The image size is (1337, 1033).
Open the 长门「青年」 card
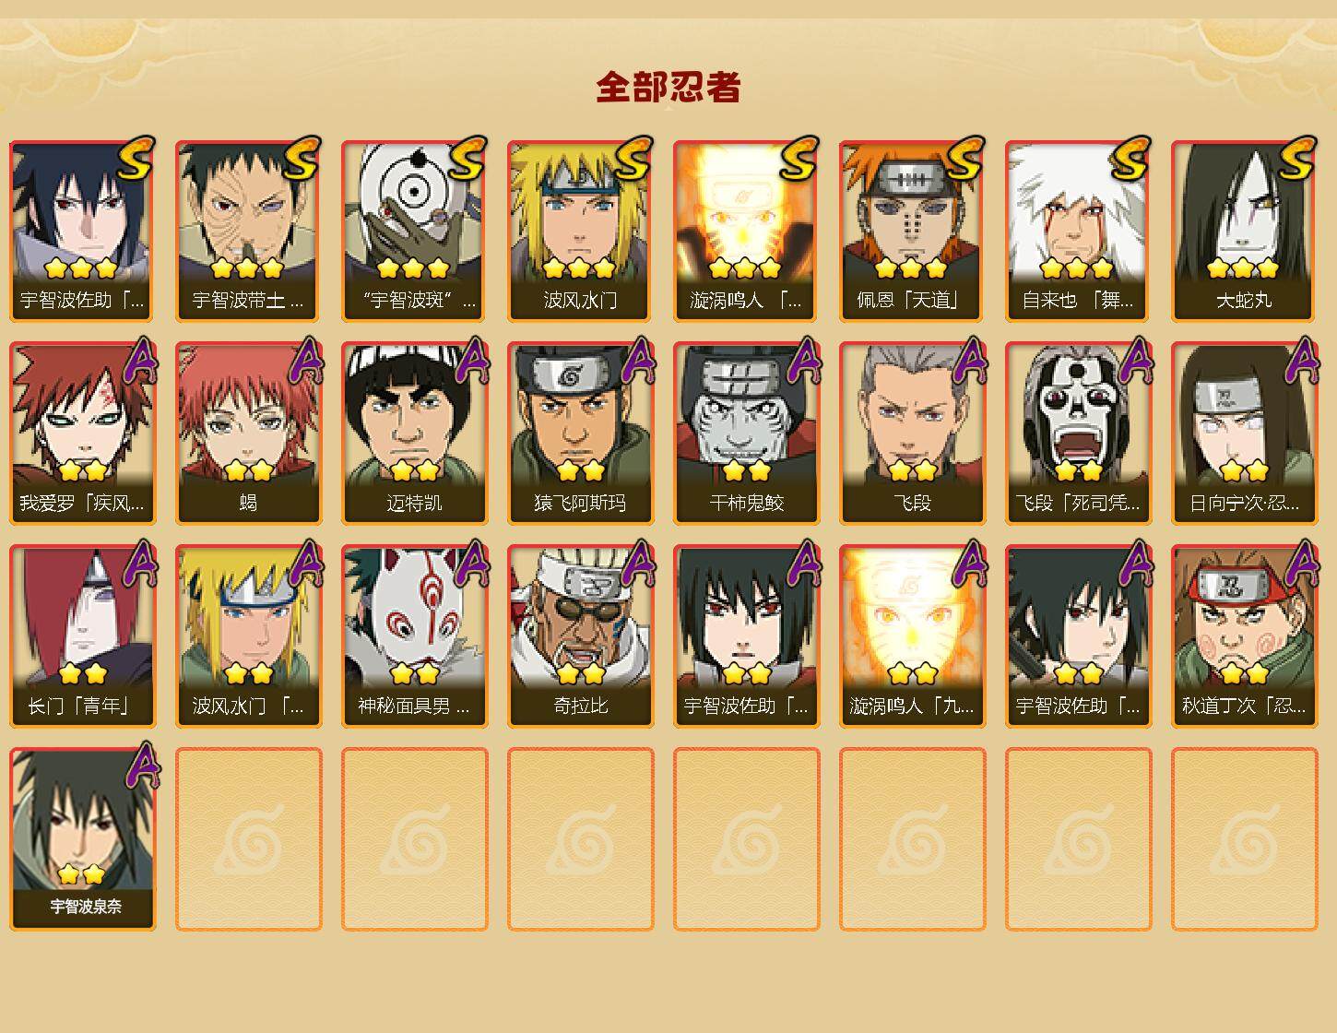82,636
